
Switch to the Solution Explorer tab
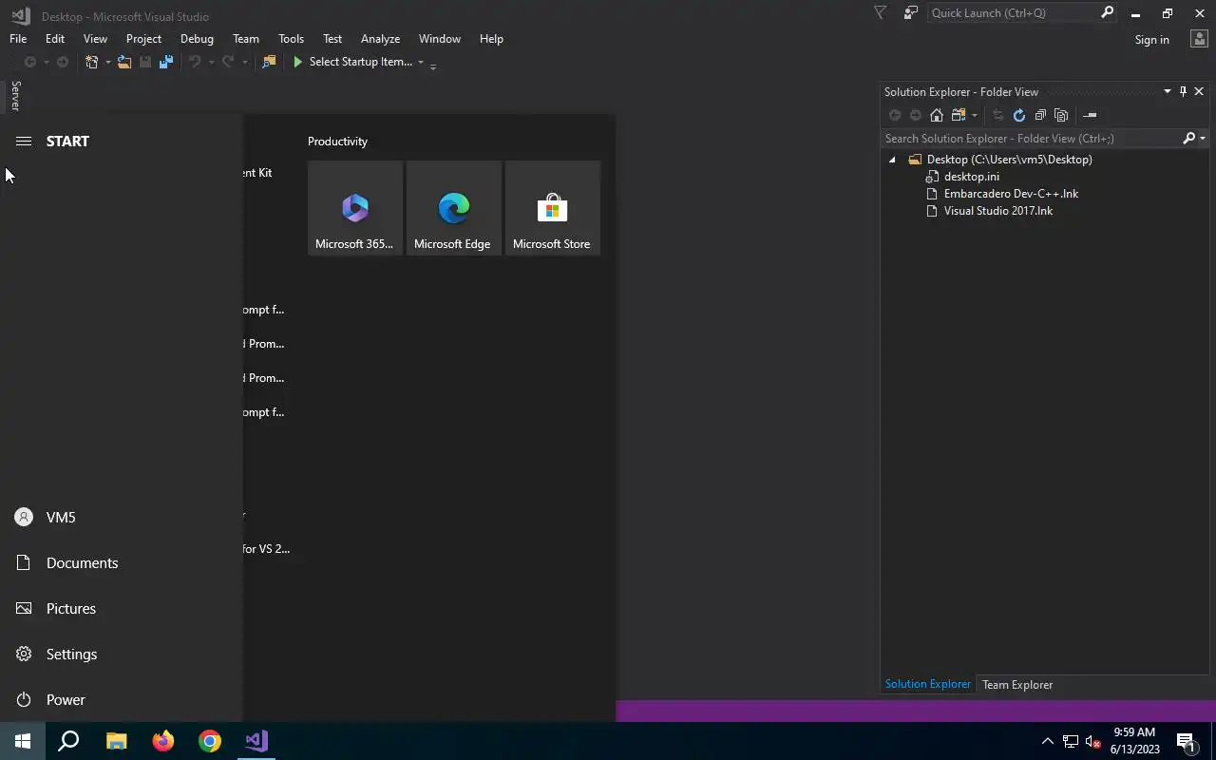[928, 684]
